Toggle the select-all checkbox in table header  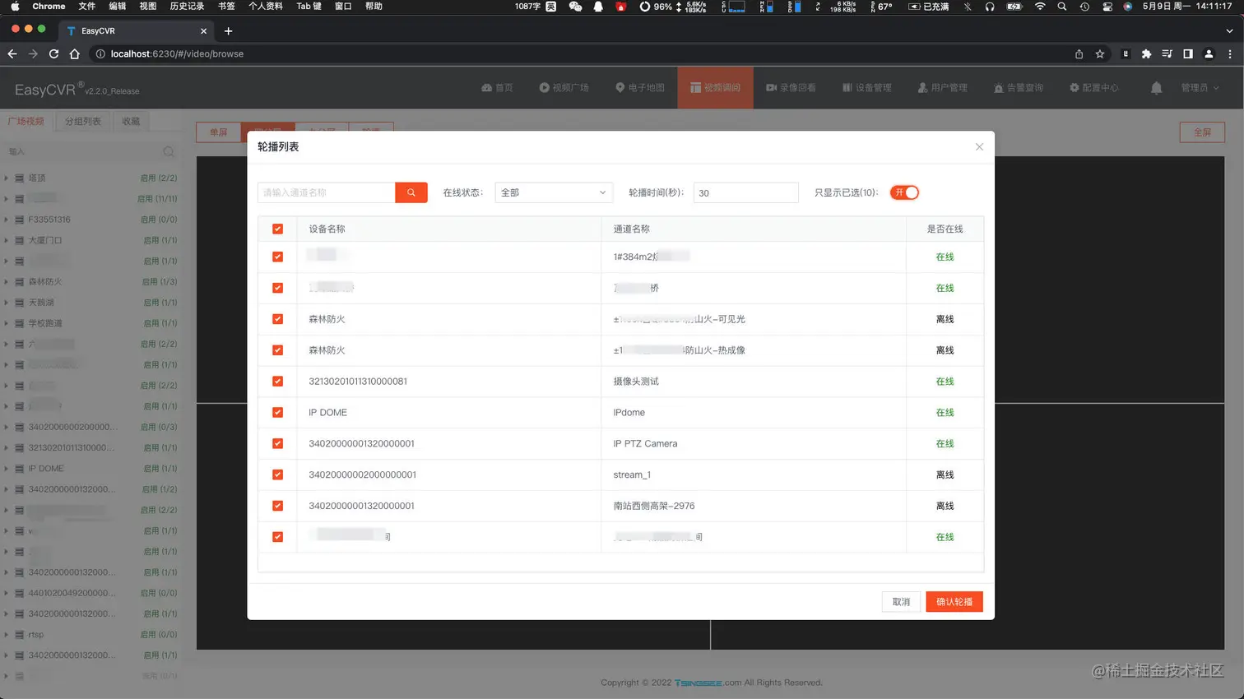pos(277,229)
